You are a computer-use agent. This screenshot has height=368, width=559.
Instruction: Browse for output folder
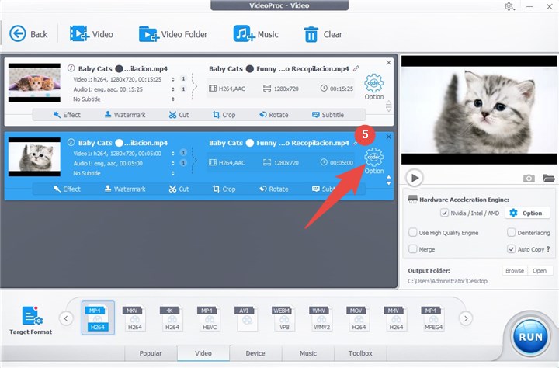coord(515,271)
